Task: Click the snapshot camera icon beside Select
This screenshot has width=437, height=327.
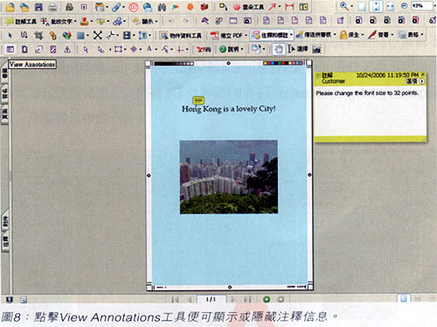Action: click(x=316, y=49)
